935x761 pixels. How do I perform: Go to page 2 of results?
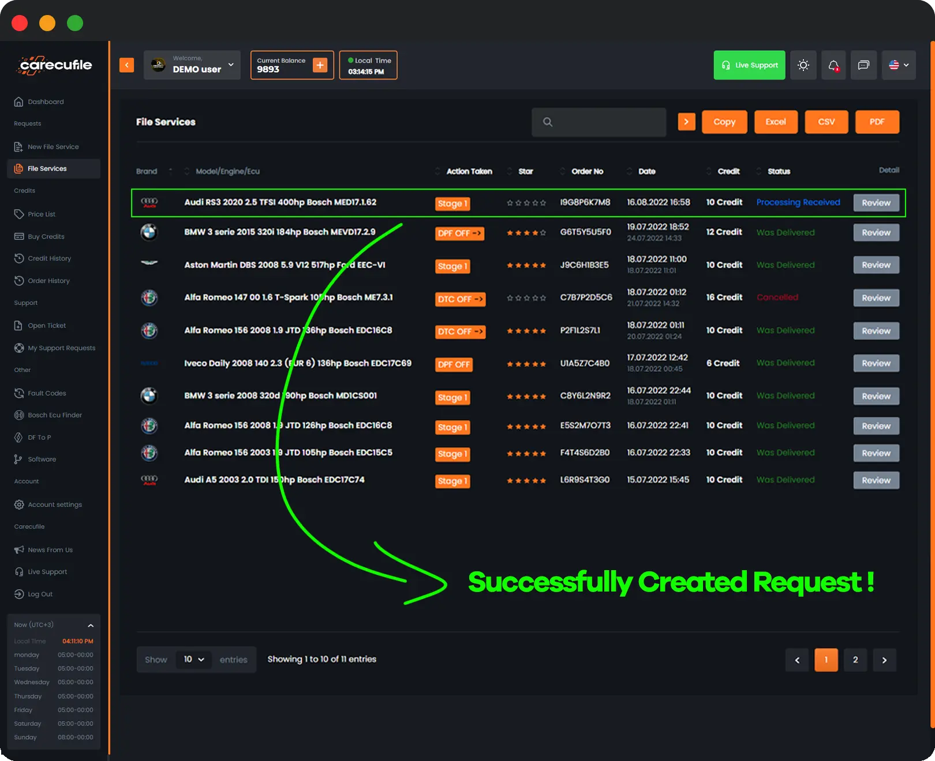(x=855, y=660)
